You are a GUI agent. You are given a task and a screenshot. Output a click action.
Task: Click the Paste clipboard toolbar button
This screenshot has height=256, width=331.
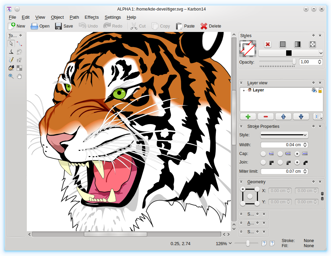185,26
